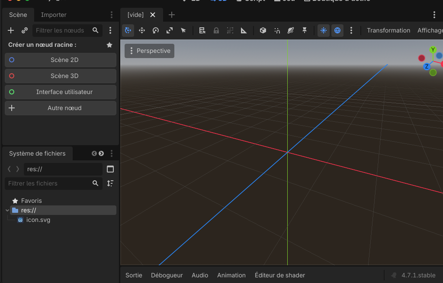Open the Perspective view menu
443x283 pixels.
tap(149, 51)
